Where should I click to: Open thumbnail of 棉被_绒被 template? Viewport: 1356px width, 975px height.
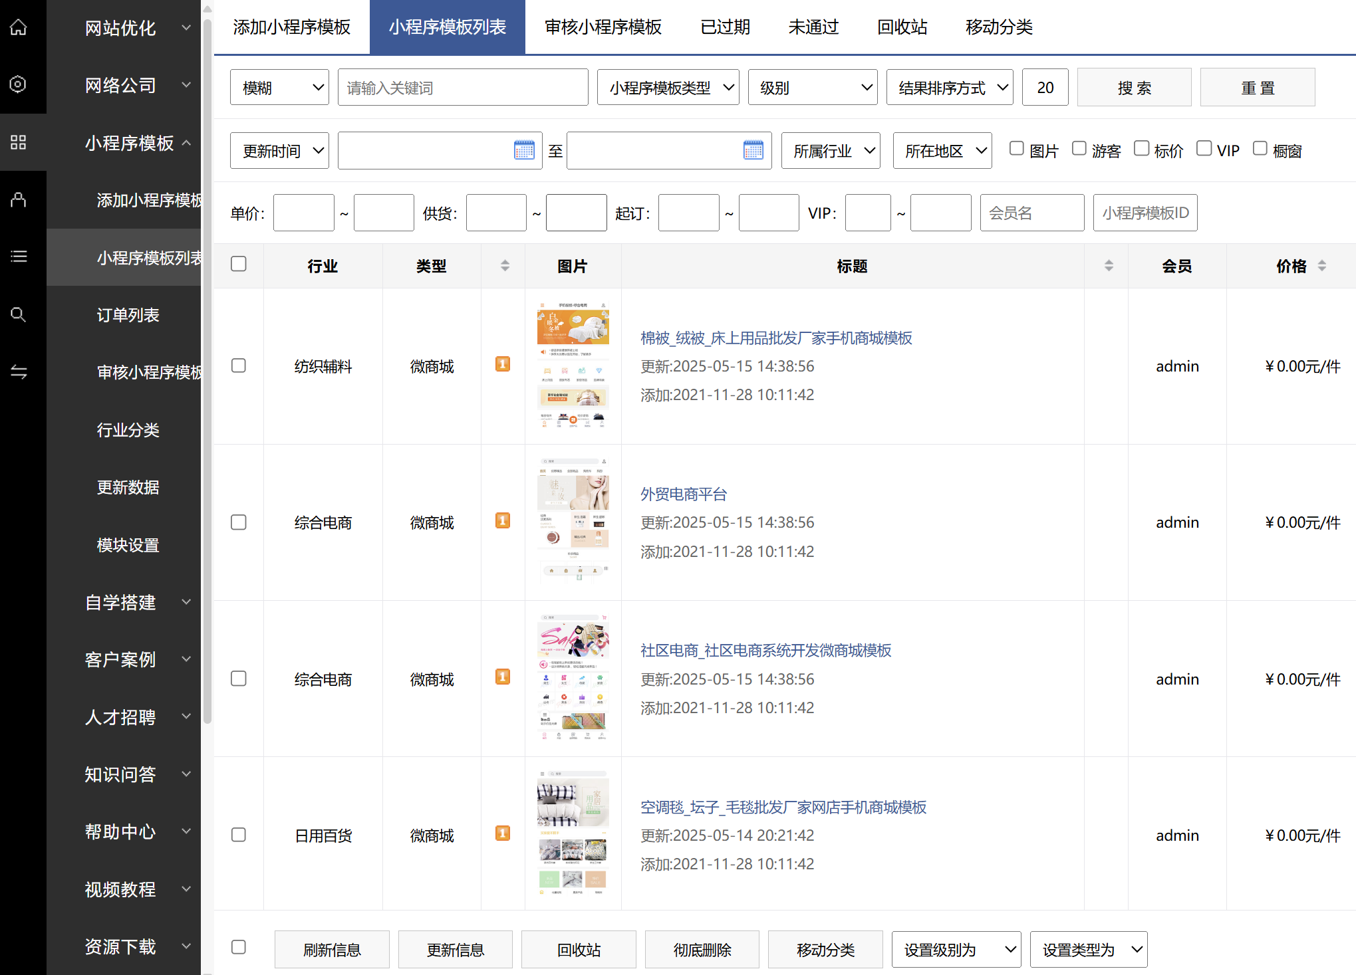pos(573,366)
